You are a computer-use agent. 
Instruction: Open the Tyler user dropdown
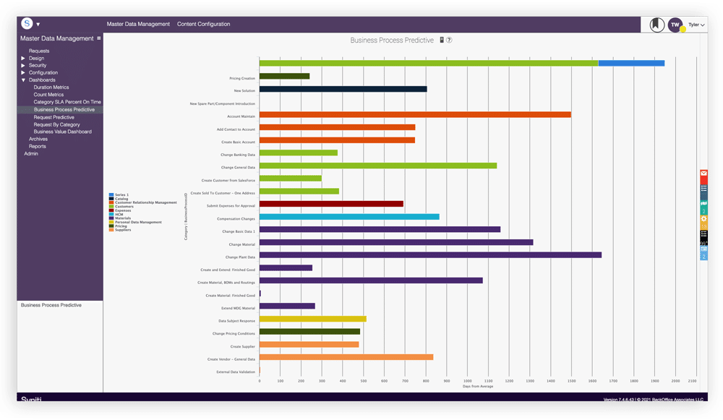(x=696, y=25)
